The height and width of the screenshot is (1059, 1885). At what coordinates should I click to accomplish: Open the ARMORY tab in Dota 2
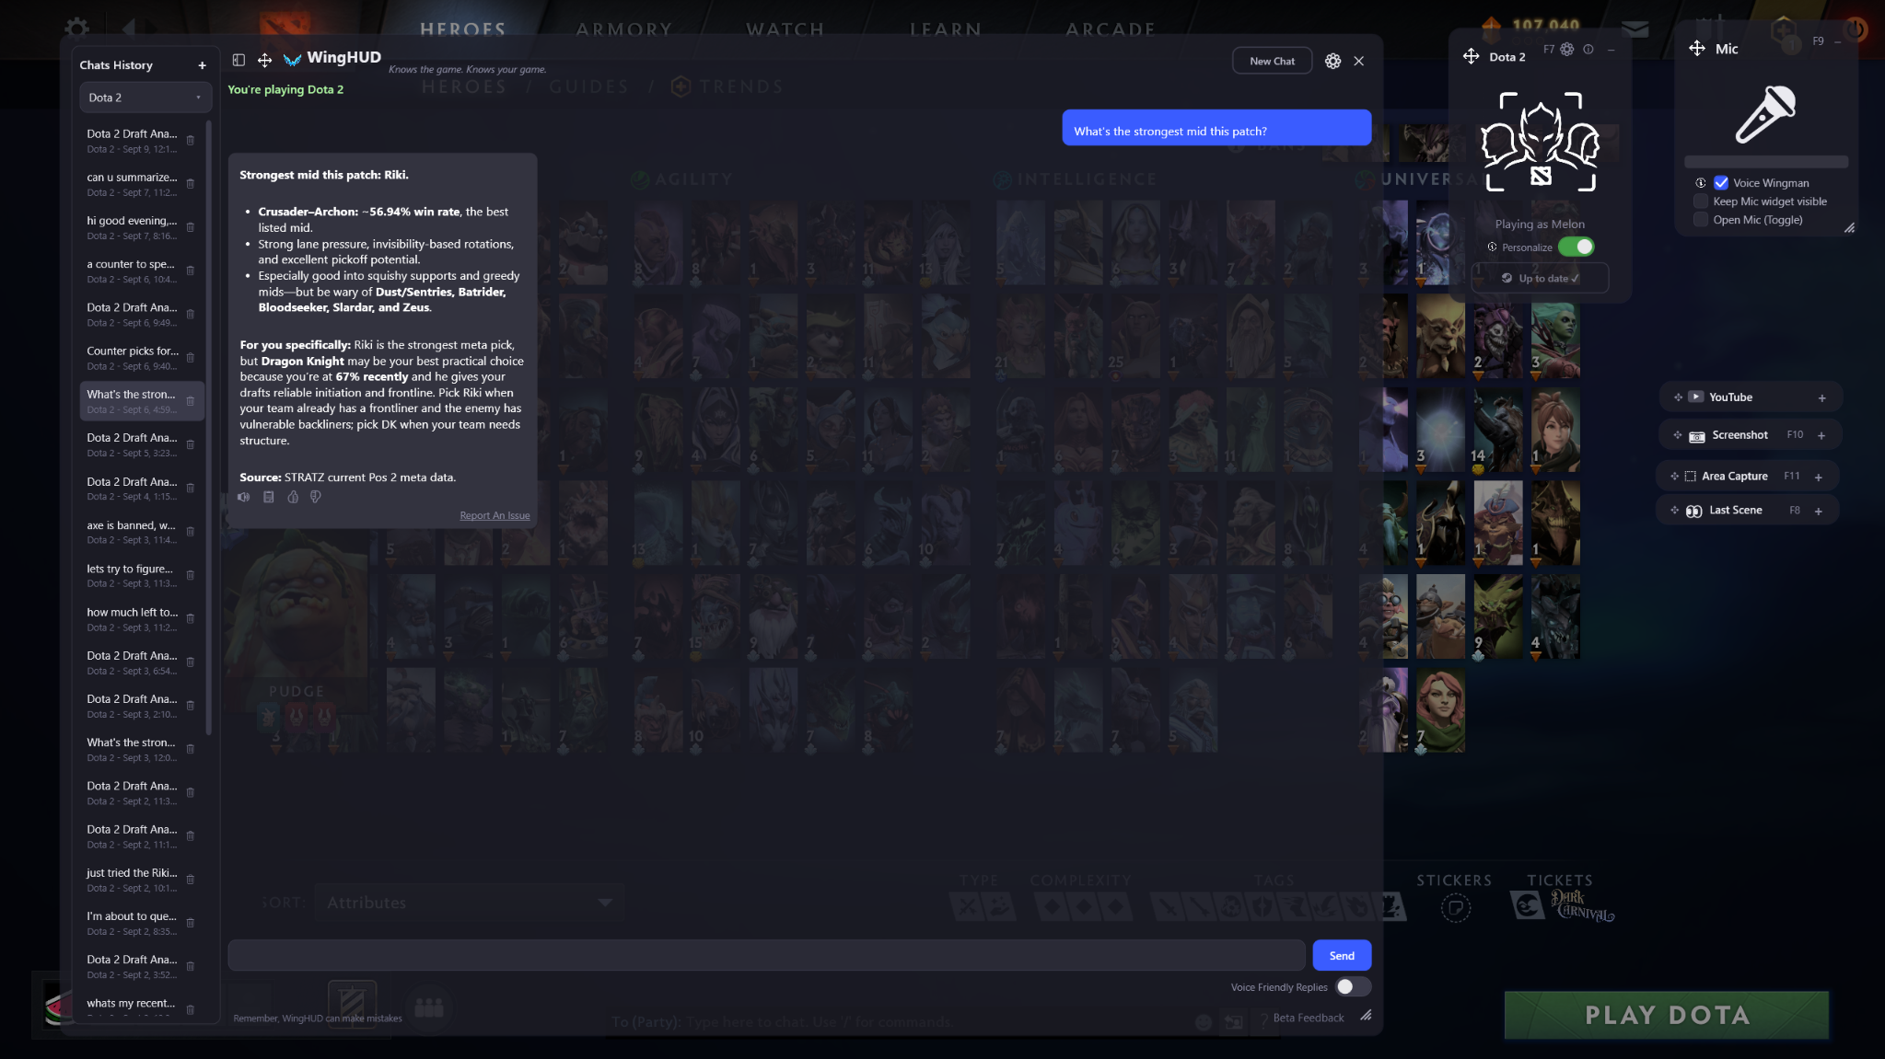click(x=624, y=29)
